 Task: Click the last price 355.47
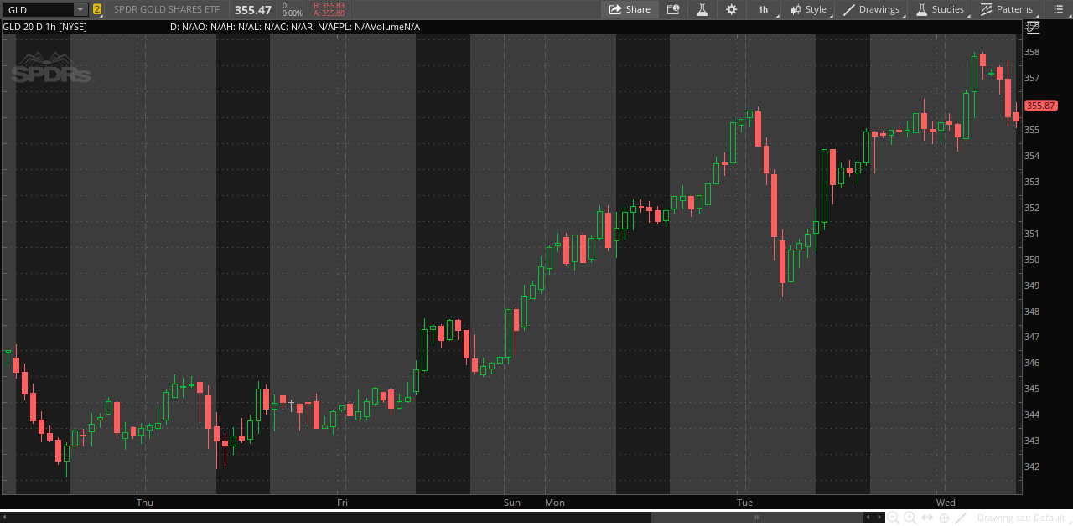(x=253, y=10)
